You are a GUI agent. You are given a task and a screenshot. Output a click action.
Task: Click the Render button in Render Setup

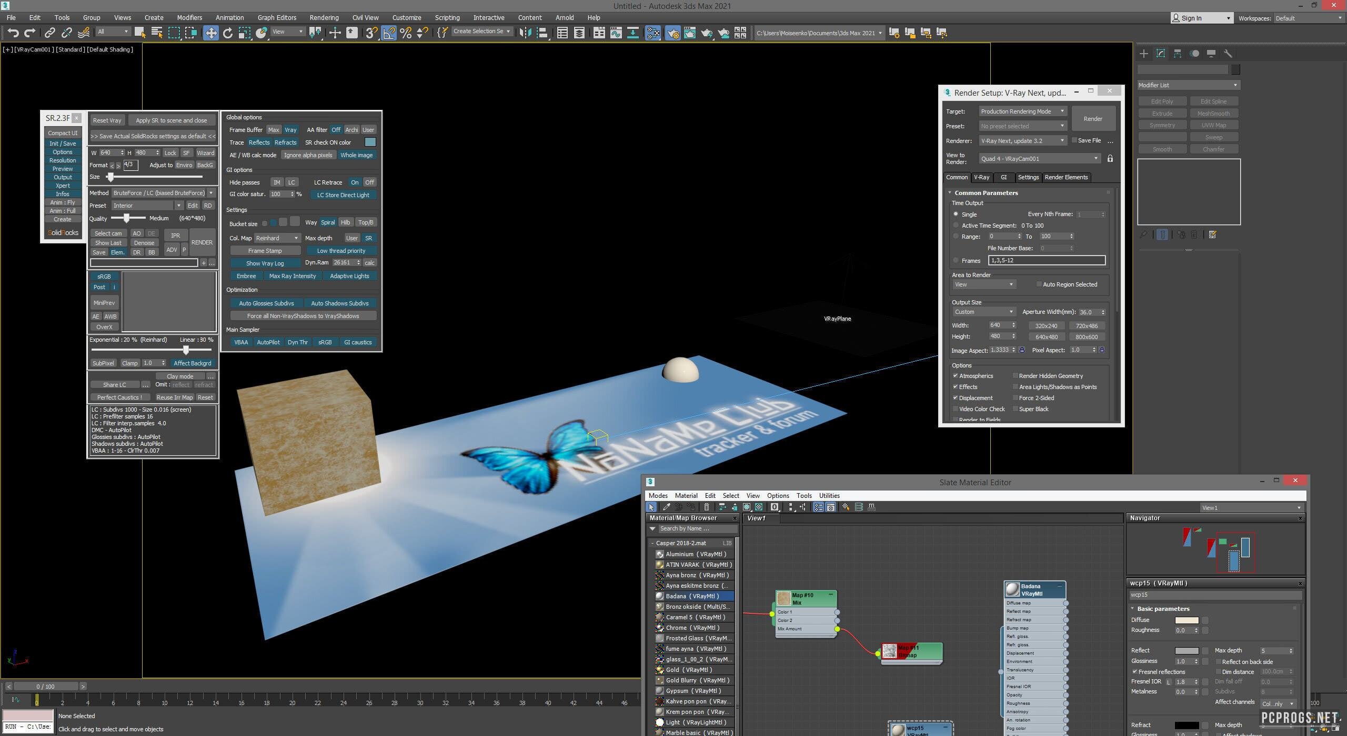coord(1093,118)
